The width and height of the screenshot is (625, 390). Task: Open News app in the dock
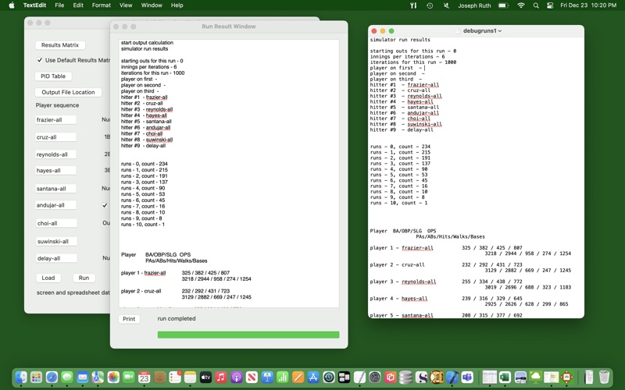[252, 377]
